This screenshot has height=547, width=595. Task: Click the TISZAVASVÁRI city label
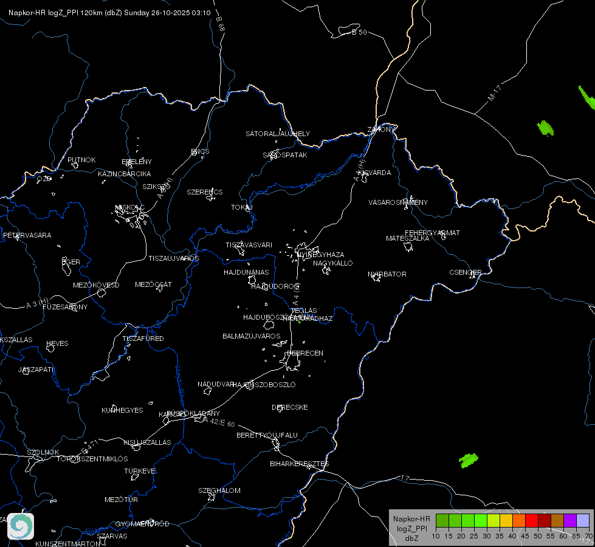(x=249, y=245)
